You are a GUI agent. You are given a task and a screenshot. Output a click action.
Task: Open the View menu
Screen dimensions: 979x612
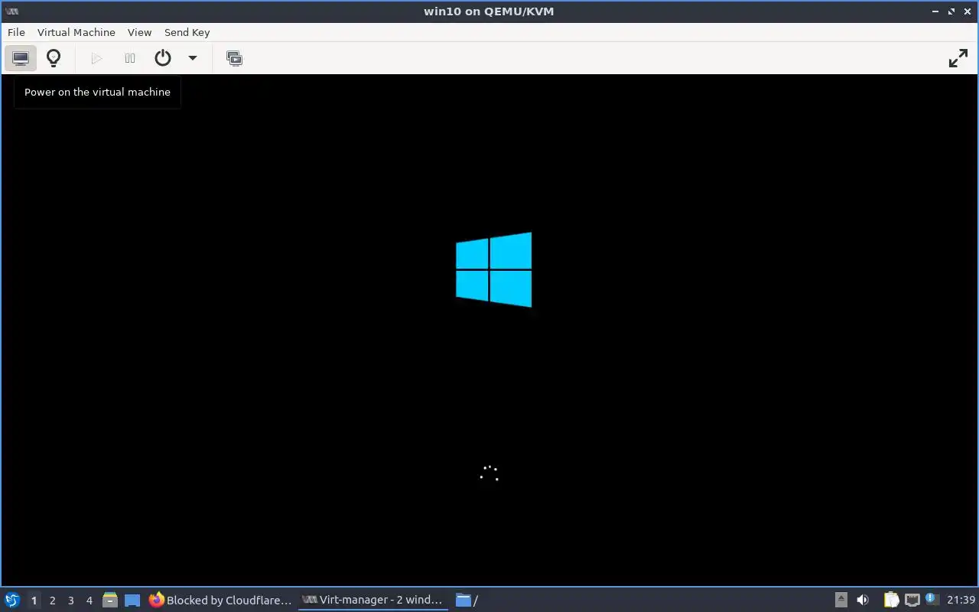[x=139, y=32]
